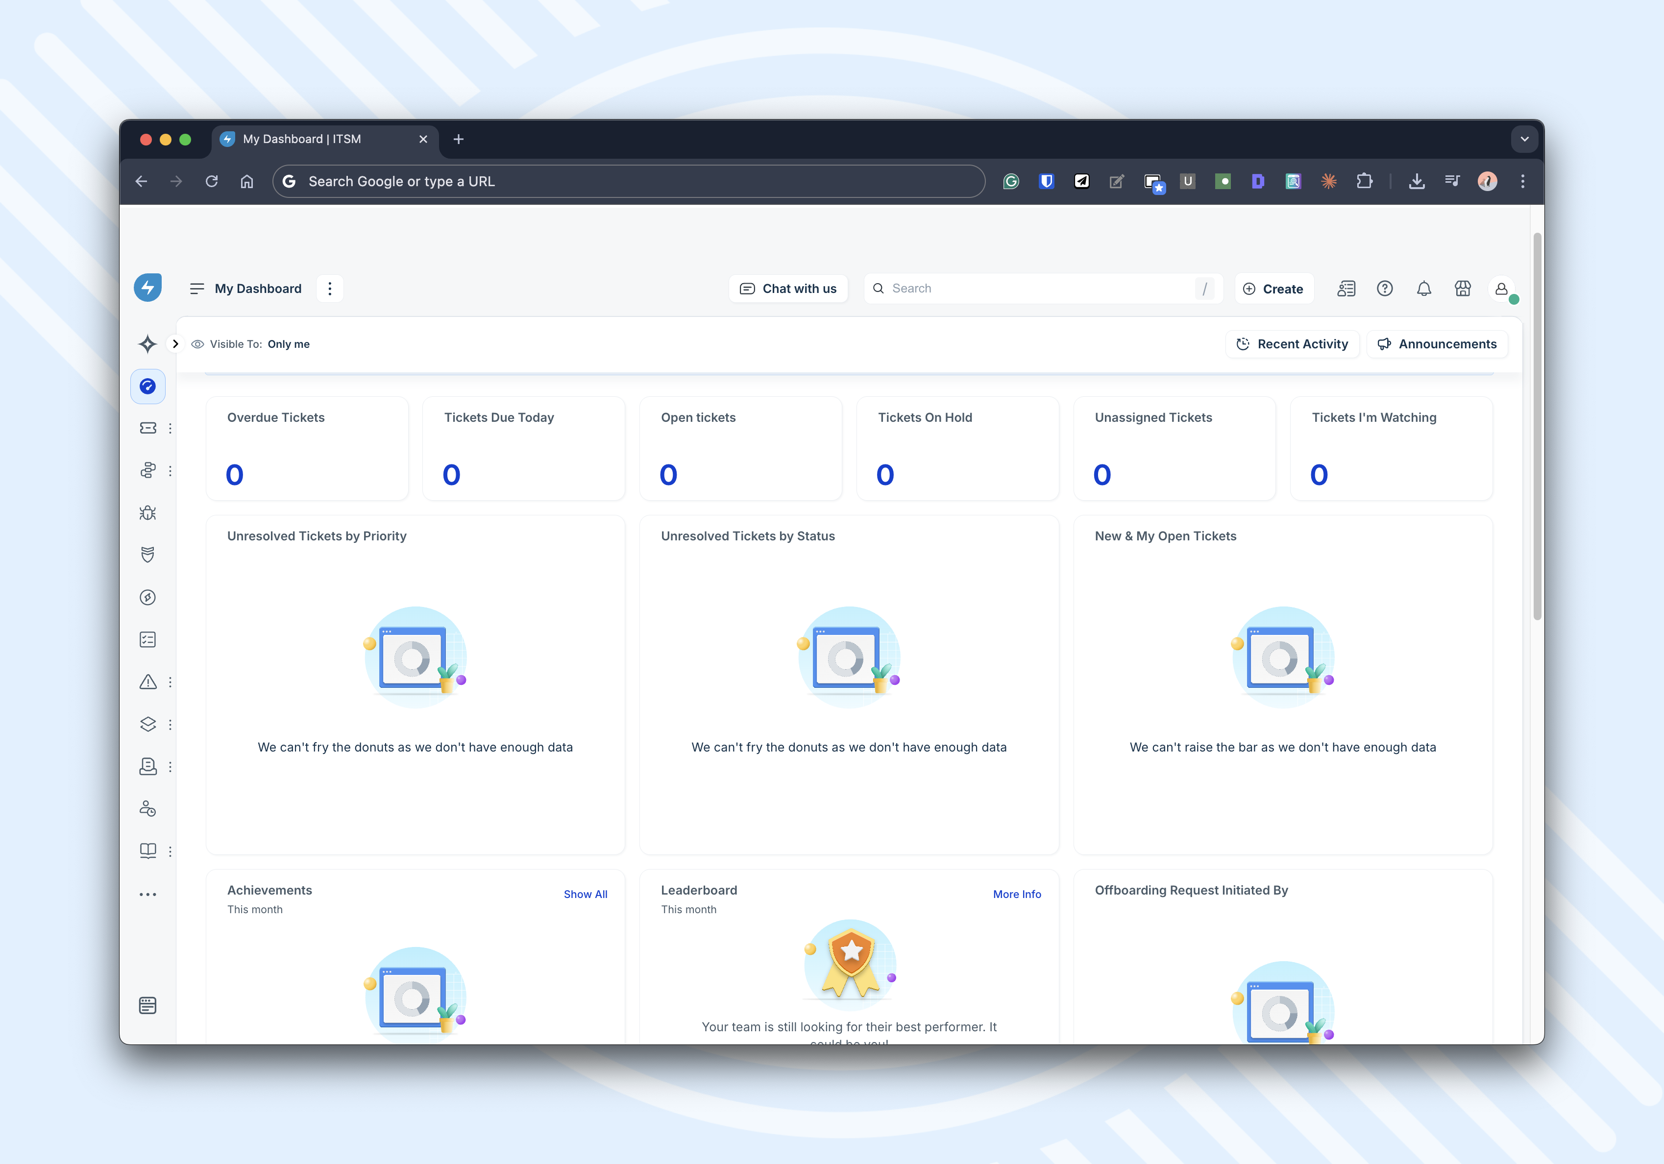The image size is (1664, 1164).
Task: Expand the collapsed sidebar with the chevron arrow
Action: (174, 343)
